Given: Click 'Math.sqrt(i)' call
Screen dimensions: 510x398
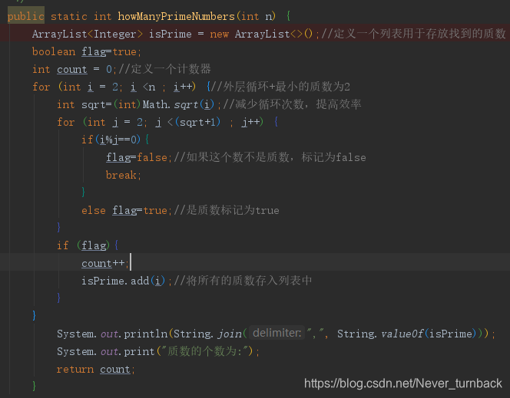Looking at the screenshot, I should tap(178, 104).
